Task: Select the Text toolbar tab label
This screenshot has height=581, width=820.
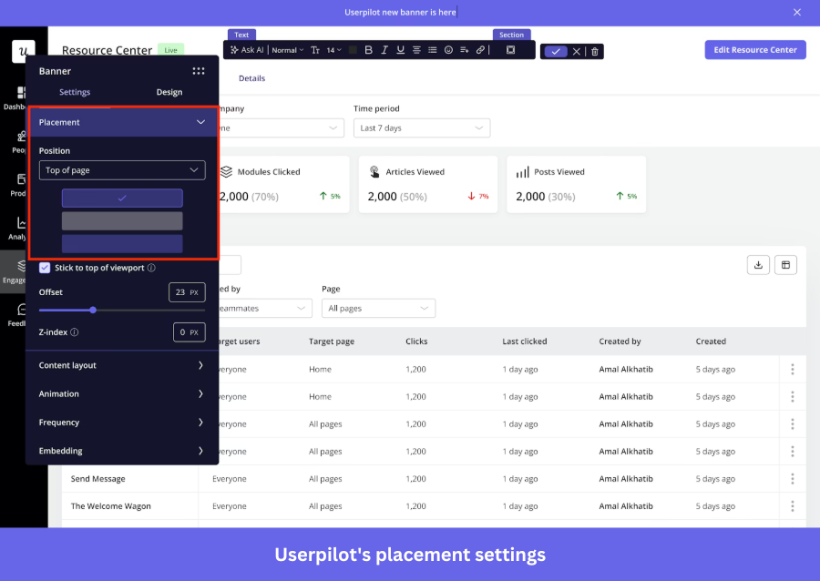Action: tap(241, 35)
